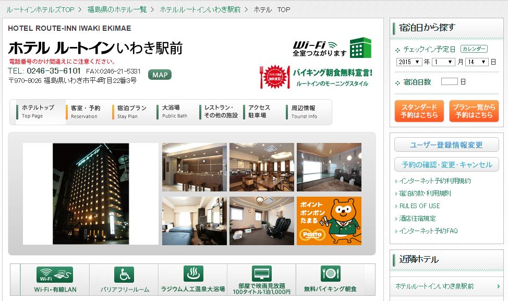Click the Ponta points mascot banner

click(329, 221)
